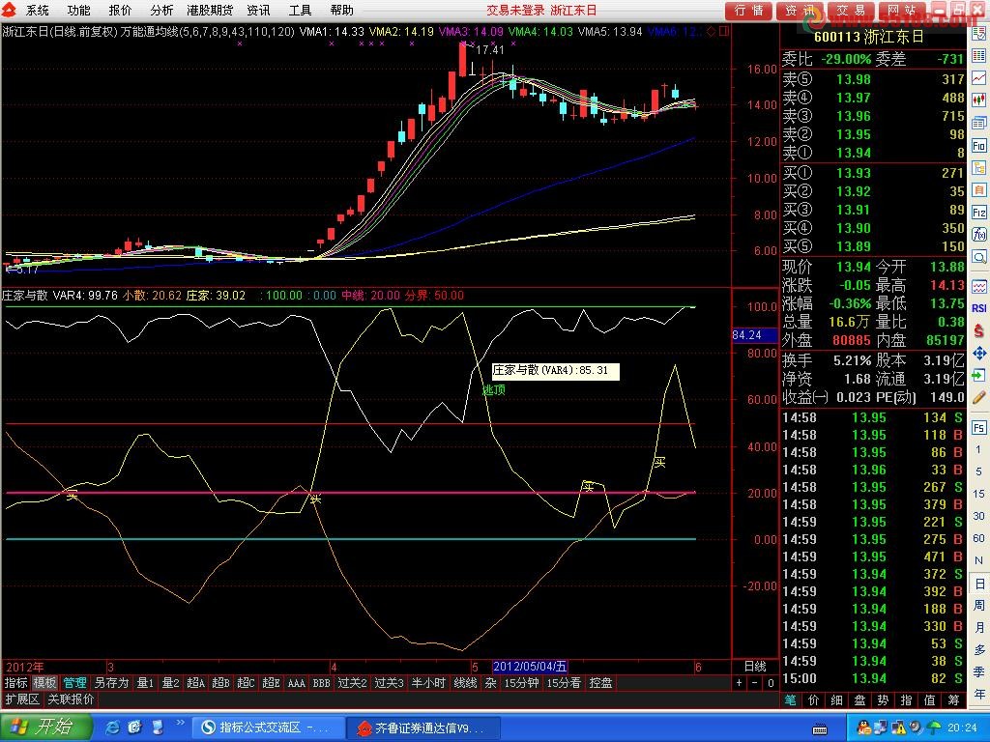Open the 分析 menu
990x742 pixels.
click(x=161, y=10)
